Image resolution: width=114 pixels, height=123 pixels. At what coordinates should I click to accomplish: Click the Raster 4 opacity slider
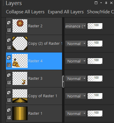pos(95,61)
